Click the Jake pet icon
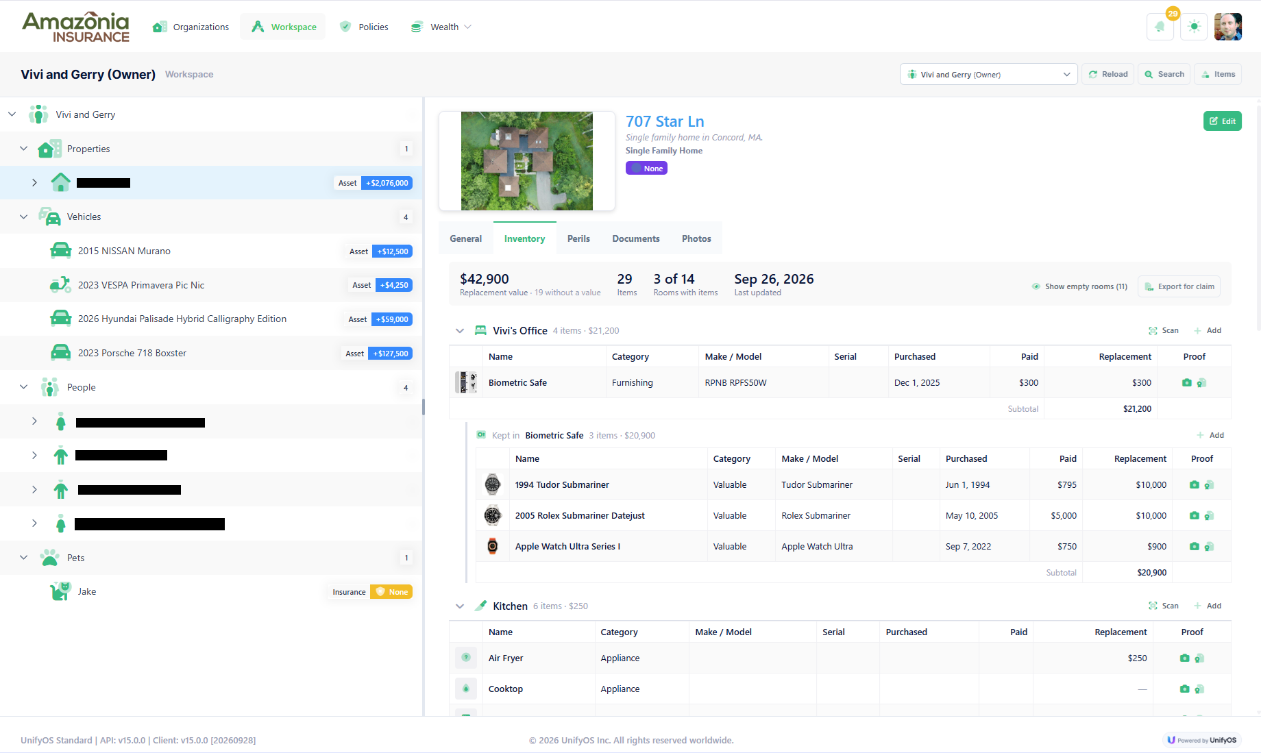 pyautogui.click(x=60, y=591)
